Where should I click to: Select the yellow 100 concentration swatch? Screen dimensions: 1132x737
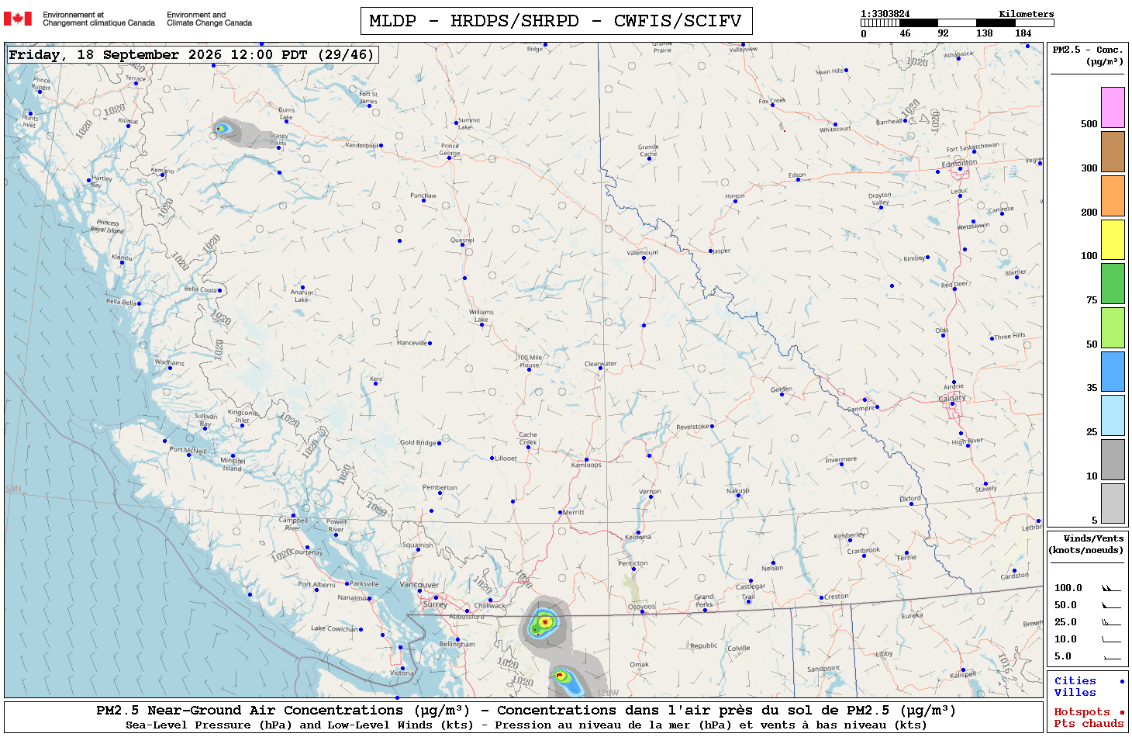1113,239
